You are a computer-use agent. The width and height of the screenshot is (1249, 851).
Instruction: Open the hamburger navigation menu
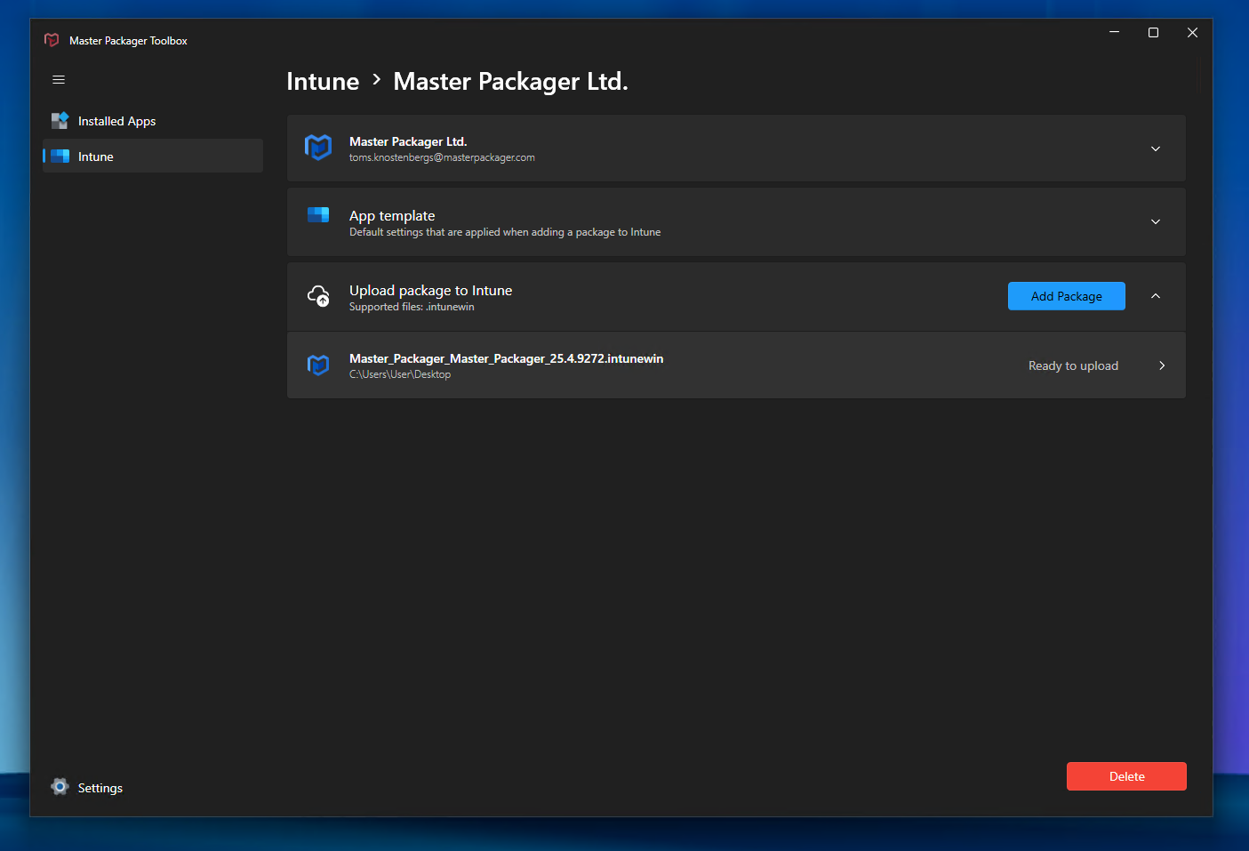tap(59, 80)
